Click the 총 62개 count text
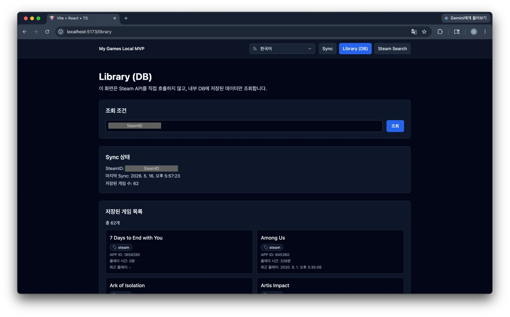 pyautogui.click(x=113, y=223)
